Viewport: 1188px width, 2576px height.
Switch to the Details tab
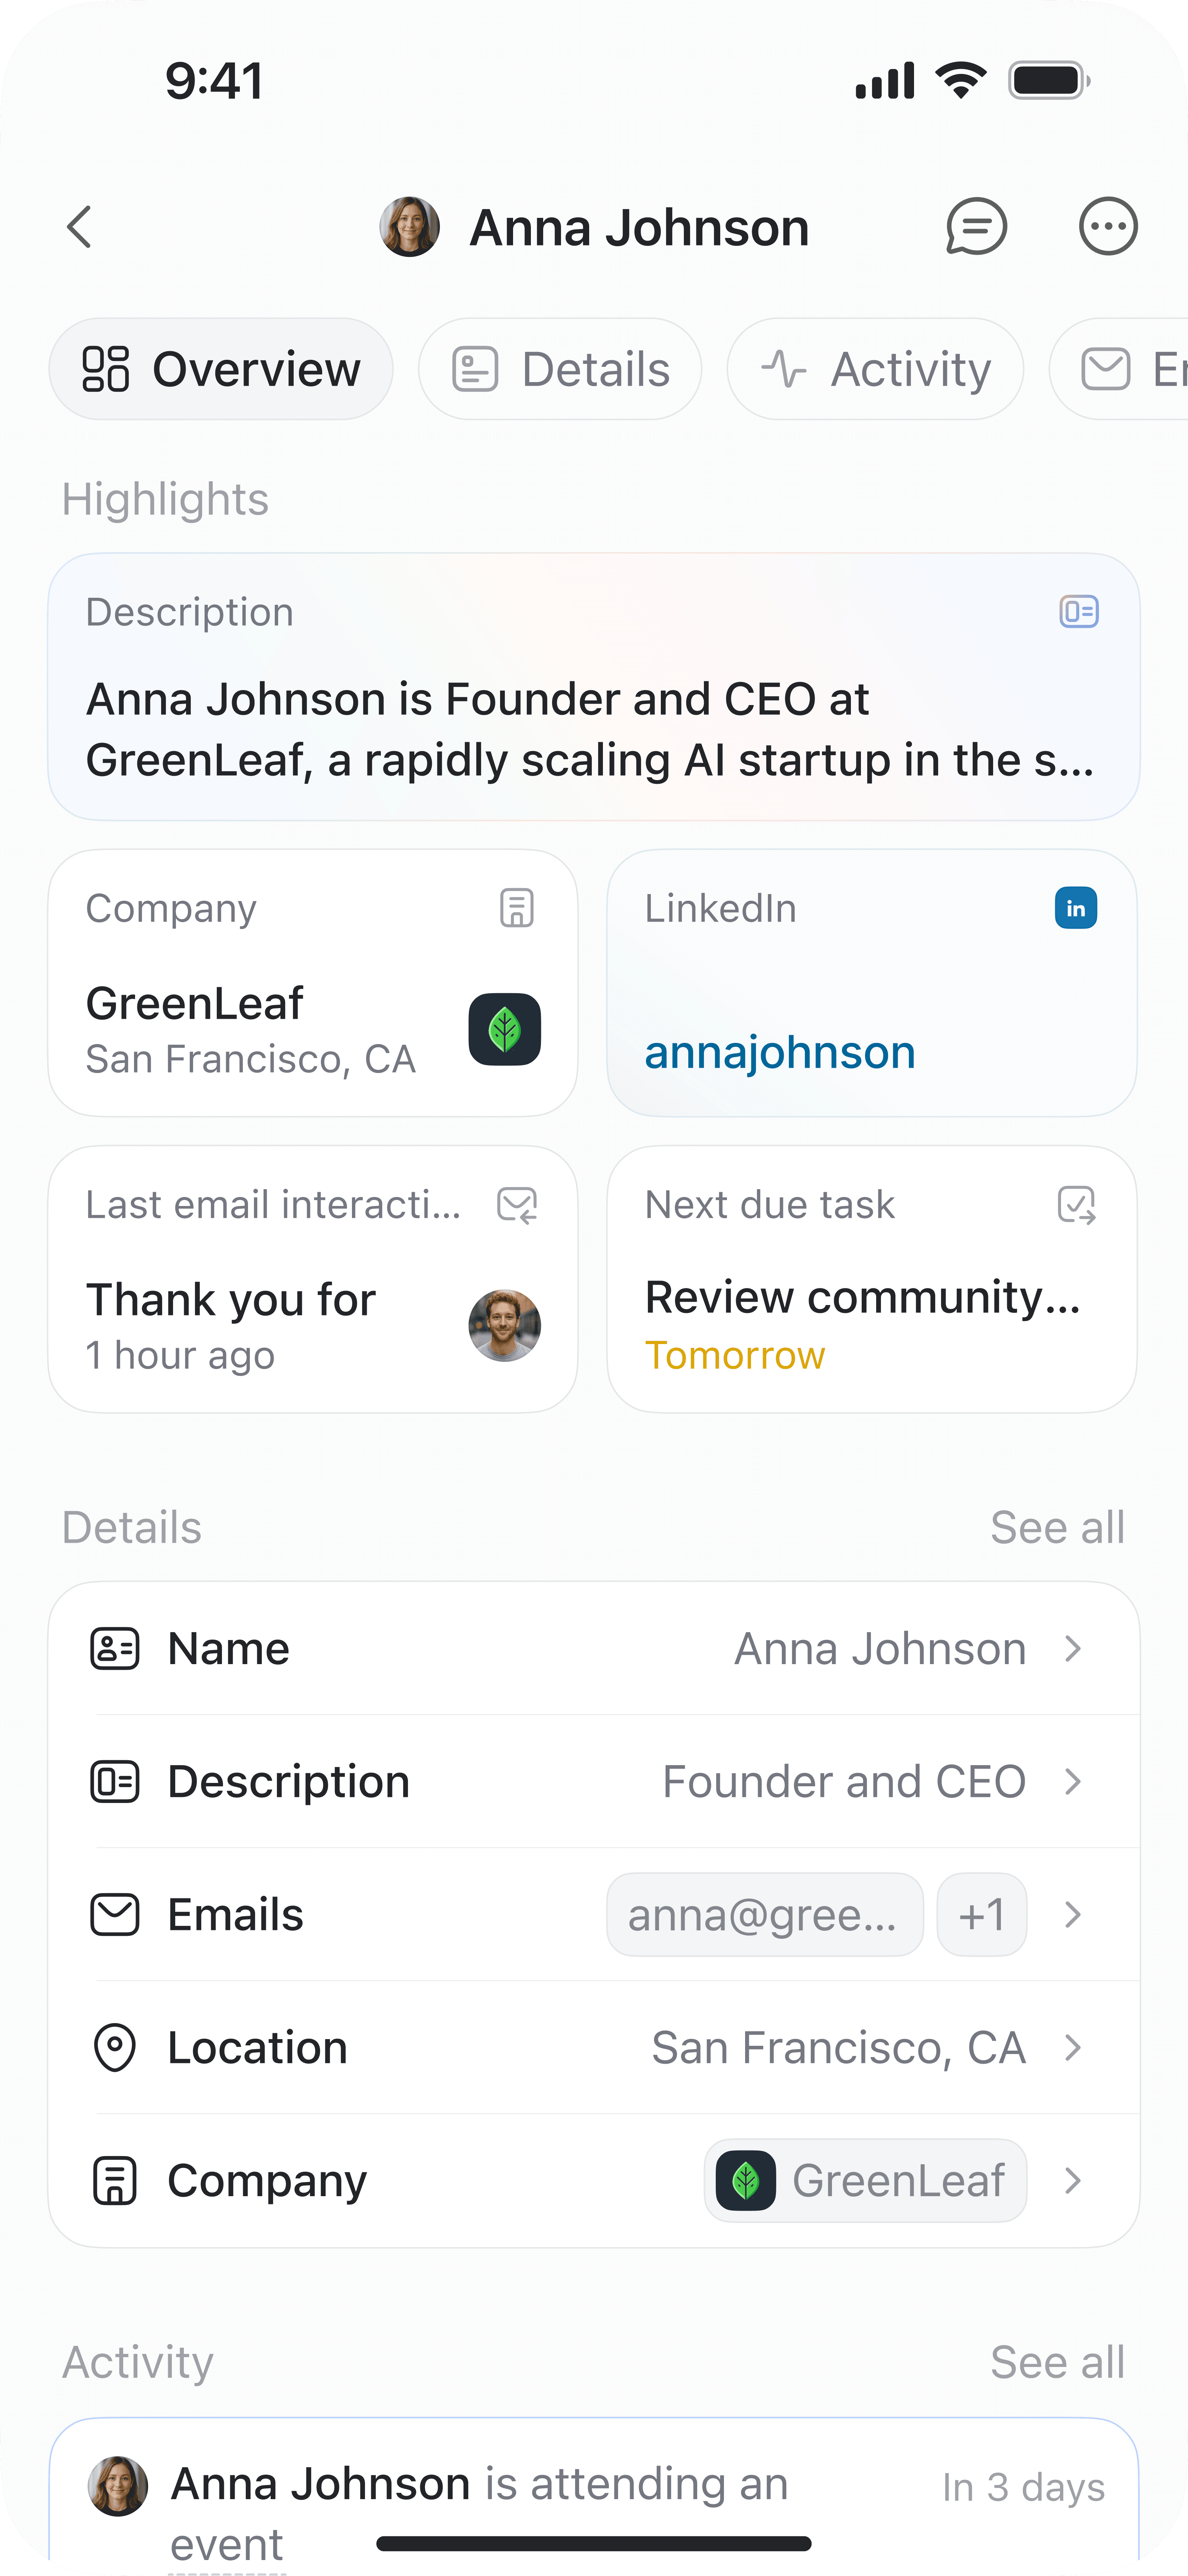point(560,369)
